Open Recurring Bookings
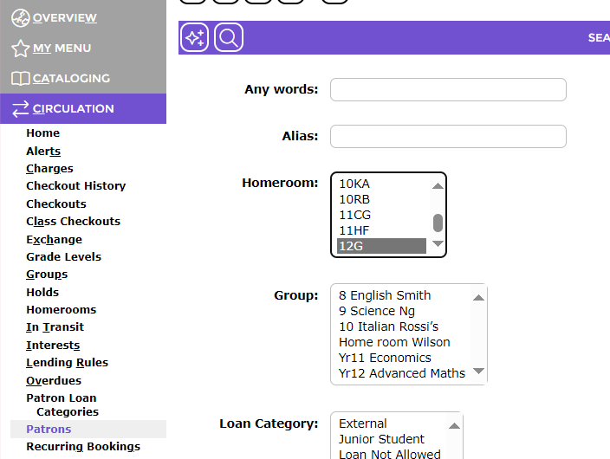The image size is (610, 459). coord(83,447)
